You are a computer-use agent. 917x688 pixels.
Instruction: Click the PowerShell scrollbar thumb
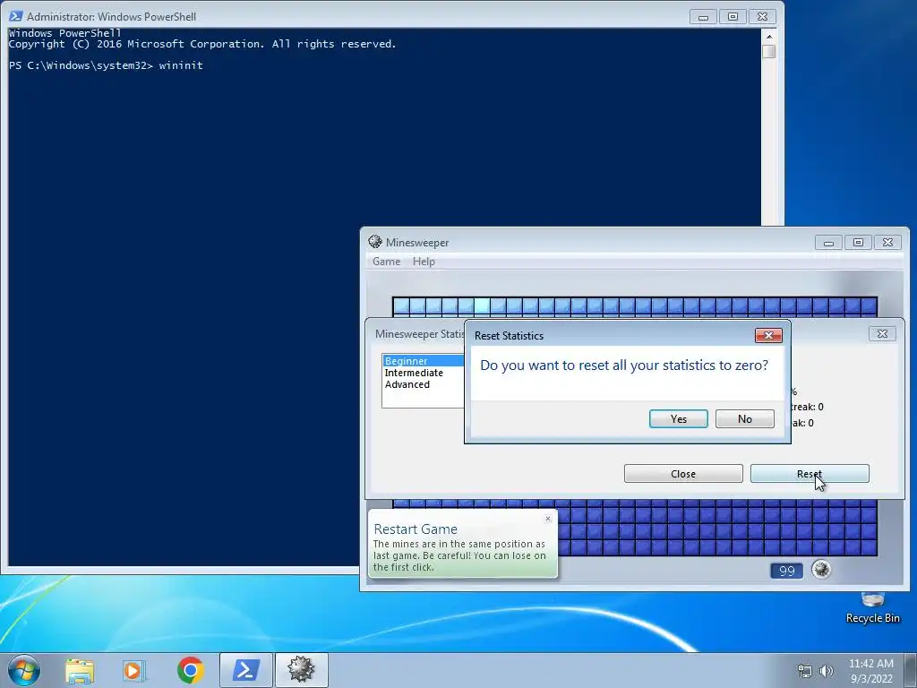click(x=769, y=51)
